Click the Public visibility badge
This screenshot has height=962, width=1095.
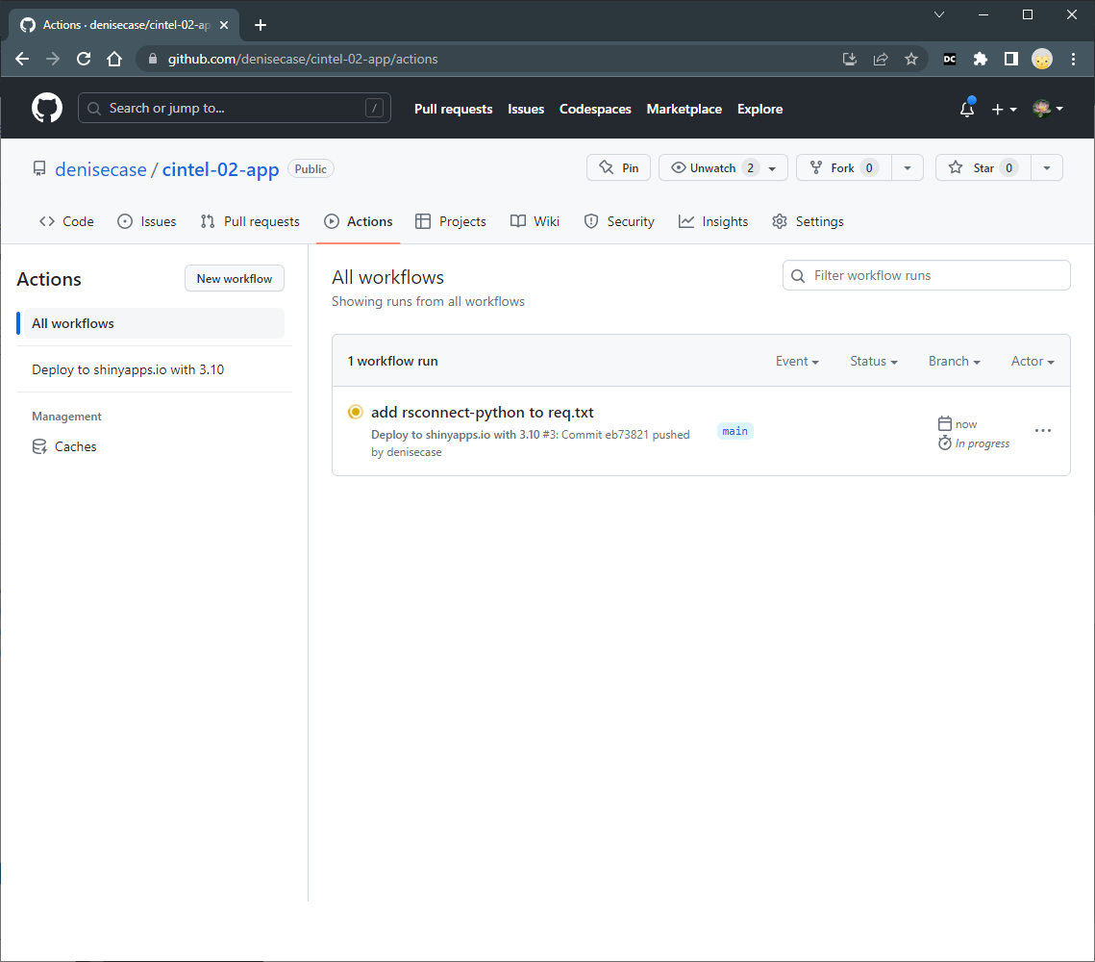tap(311, 169)
